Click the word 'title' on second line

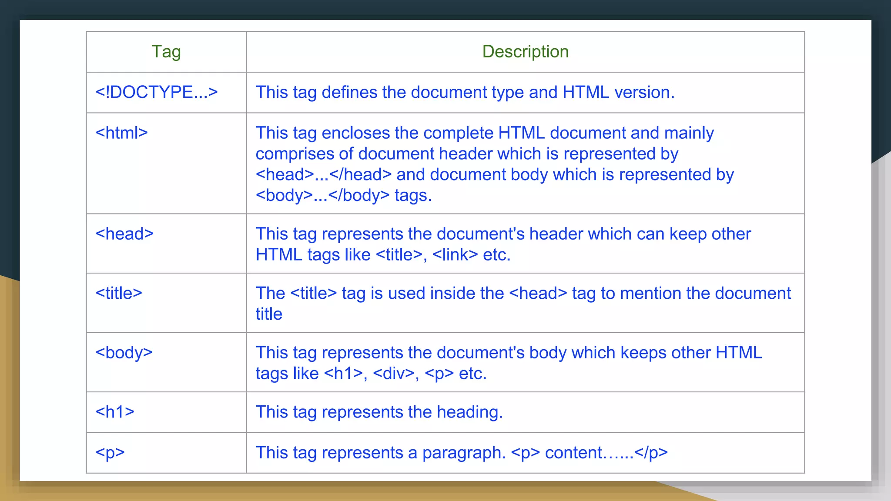click(269, 314)
